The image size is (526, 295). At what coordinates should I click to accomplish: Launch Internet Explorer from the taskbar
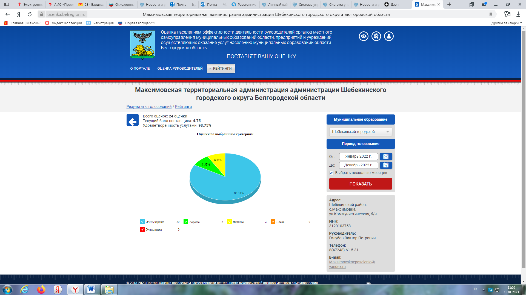(25, 290)
